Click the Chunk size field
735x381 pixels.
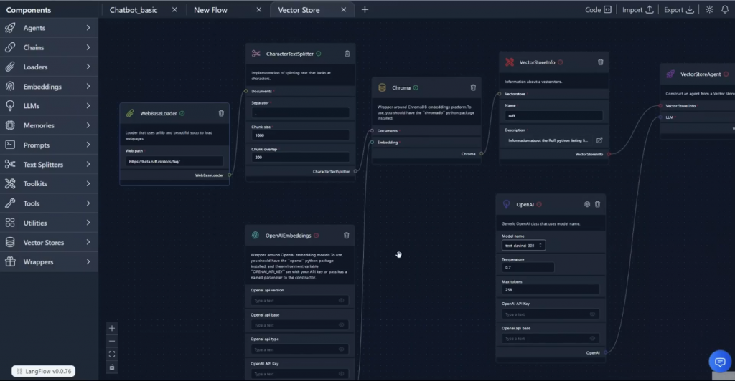coord(300,135)
